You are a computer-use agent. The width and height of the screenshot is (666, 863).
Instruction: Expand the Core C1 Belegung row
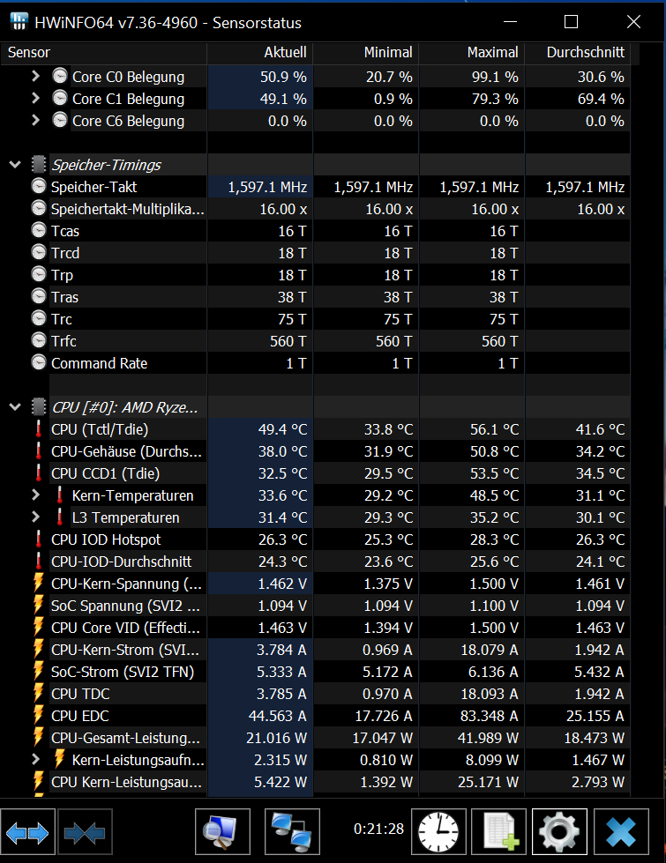tap(35, 99)
